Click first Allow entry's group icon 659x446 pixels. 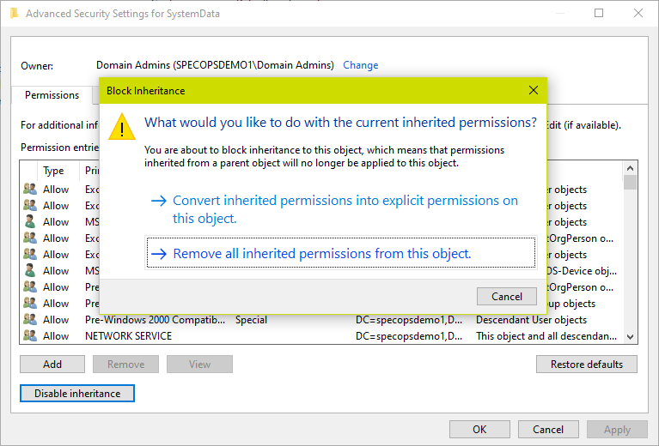(x=30, y=189)
